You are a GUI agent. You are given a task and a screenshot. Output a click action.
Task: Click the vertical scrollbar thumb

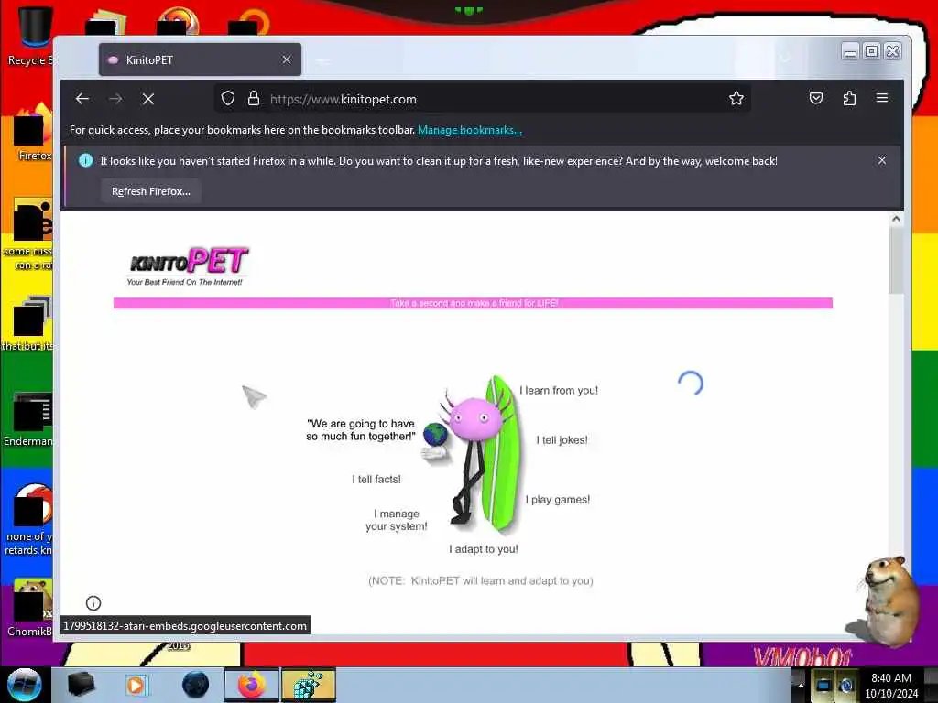pyautogui.click(x=896, y=261)
